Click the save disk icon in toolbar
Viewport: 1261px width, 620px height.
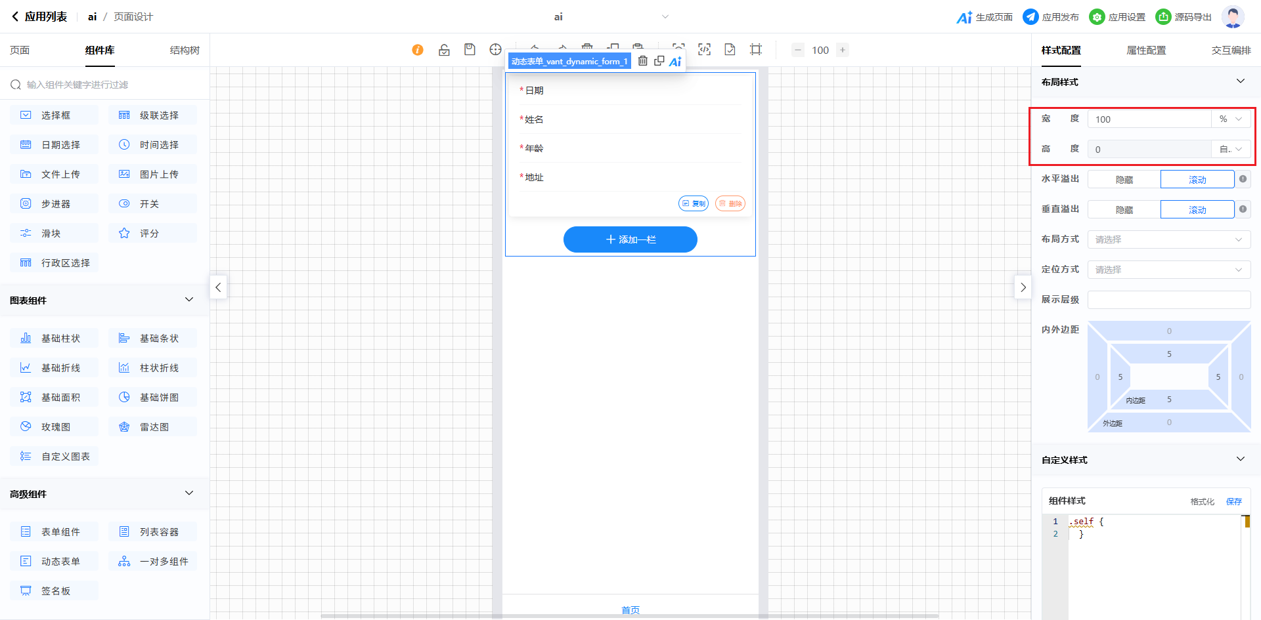click(470, 50)
